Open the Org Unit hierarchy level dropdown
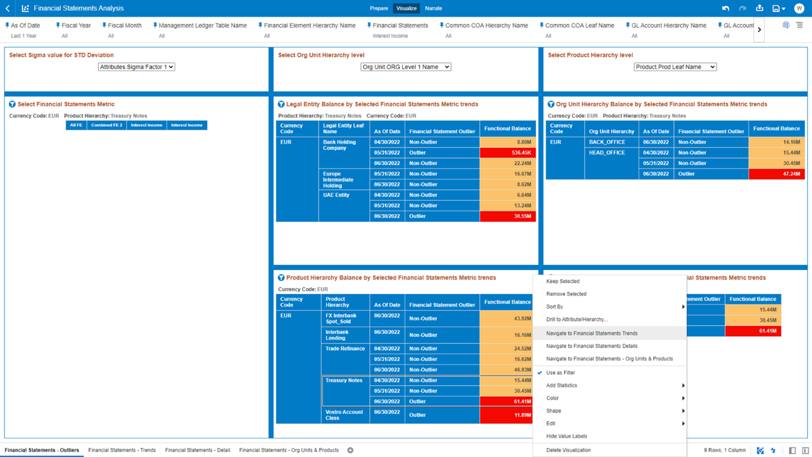Screen dimensions: 812x457 point(406,66)
